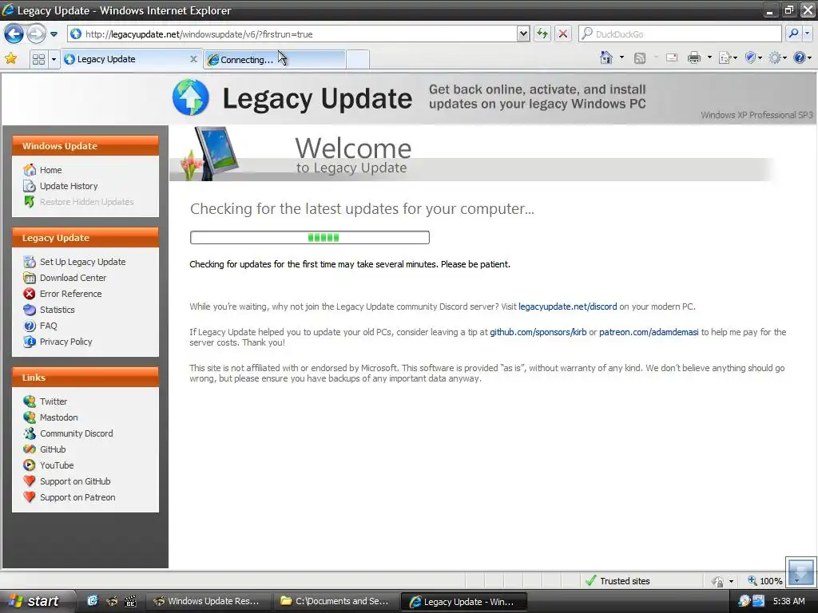Image resolution: width=818 pixels, height=613 pixels.
Task: Click the scroll down page corner button
Action: (800, 571)
